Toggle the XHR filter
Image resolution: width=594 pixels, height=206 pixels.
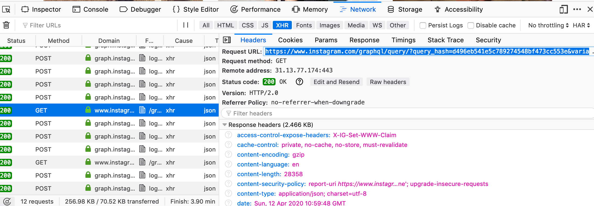tap(282, 25)
